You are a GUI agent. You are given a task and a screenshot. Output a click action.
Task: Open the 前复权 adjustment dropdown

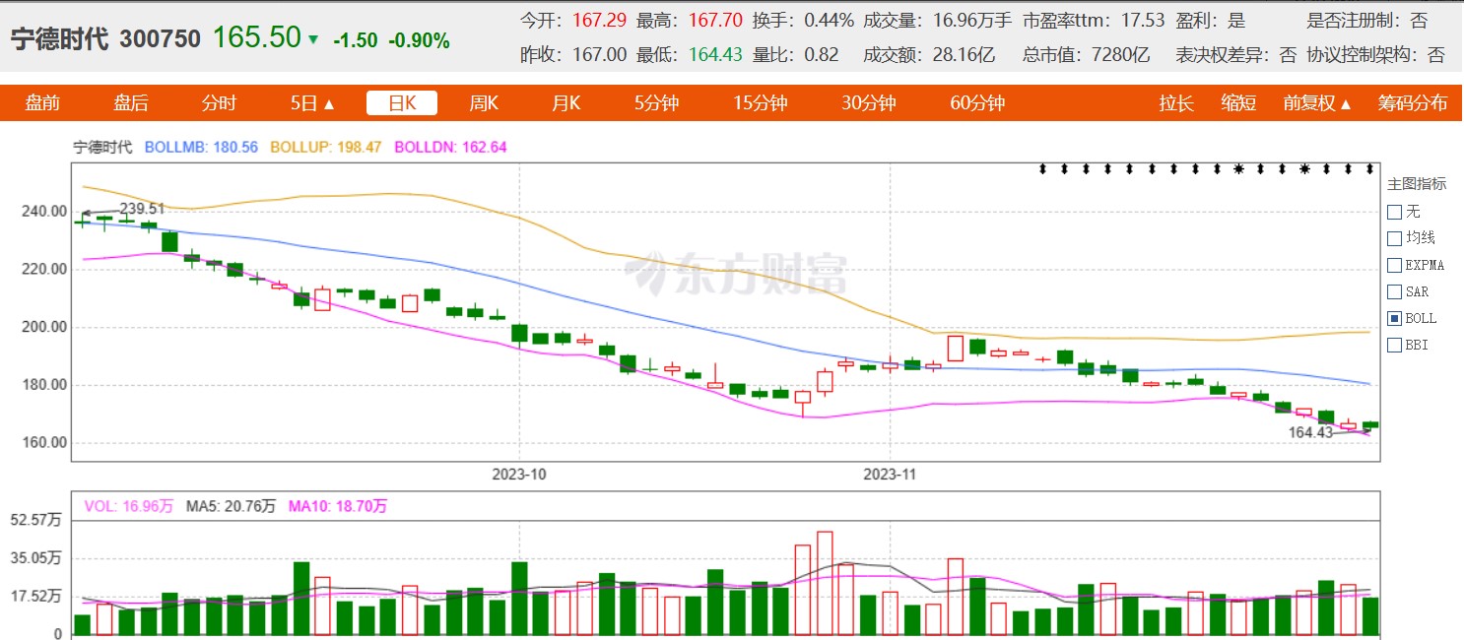point(1316,103)
